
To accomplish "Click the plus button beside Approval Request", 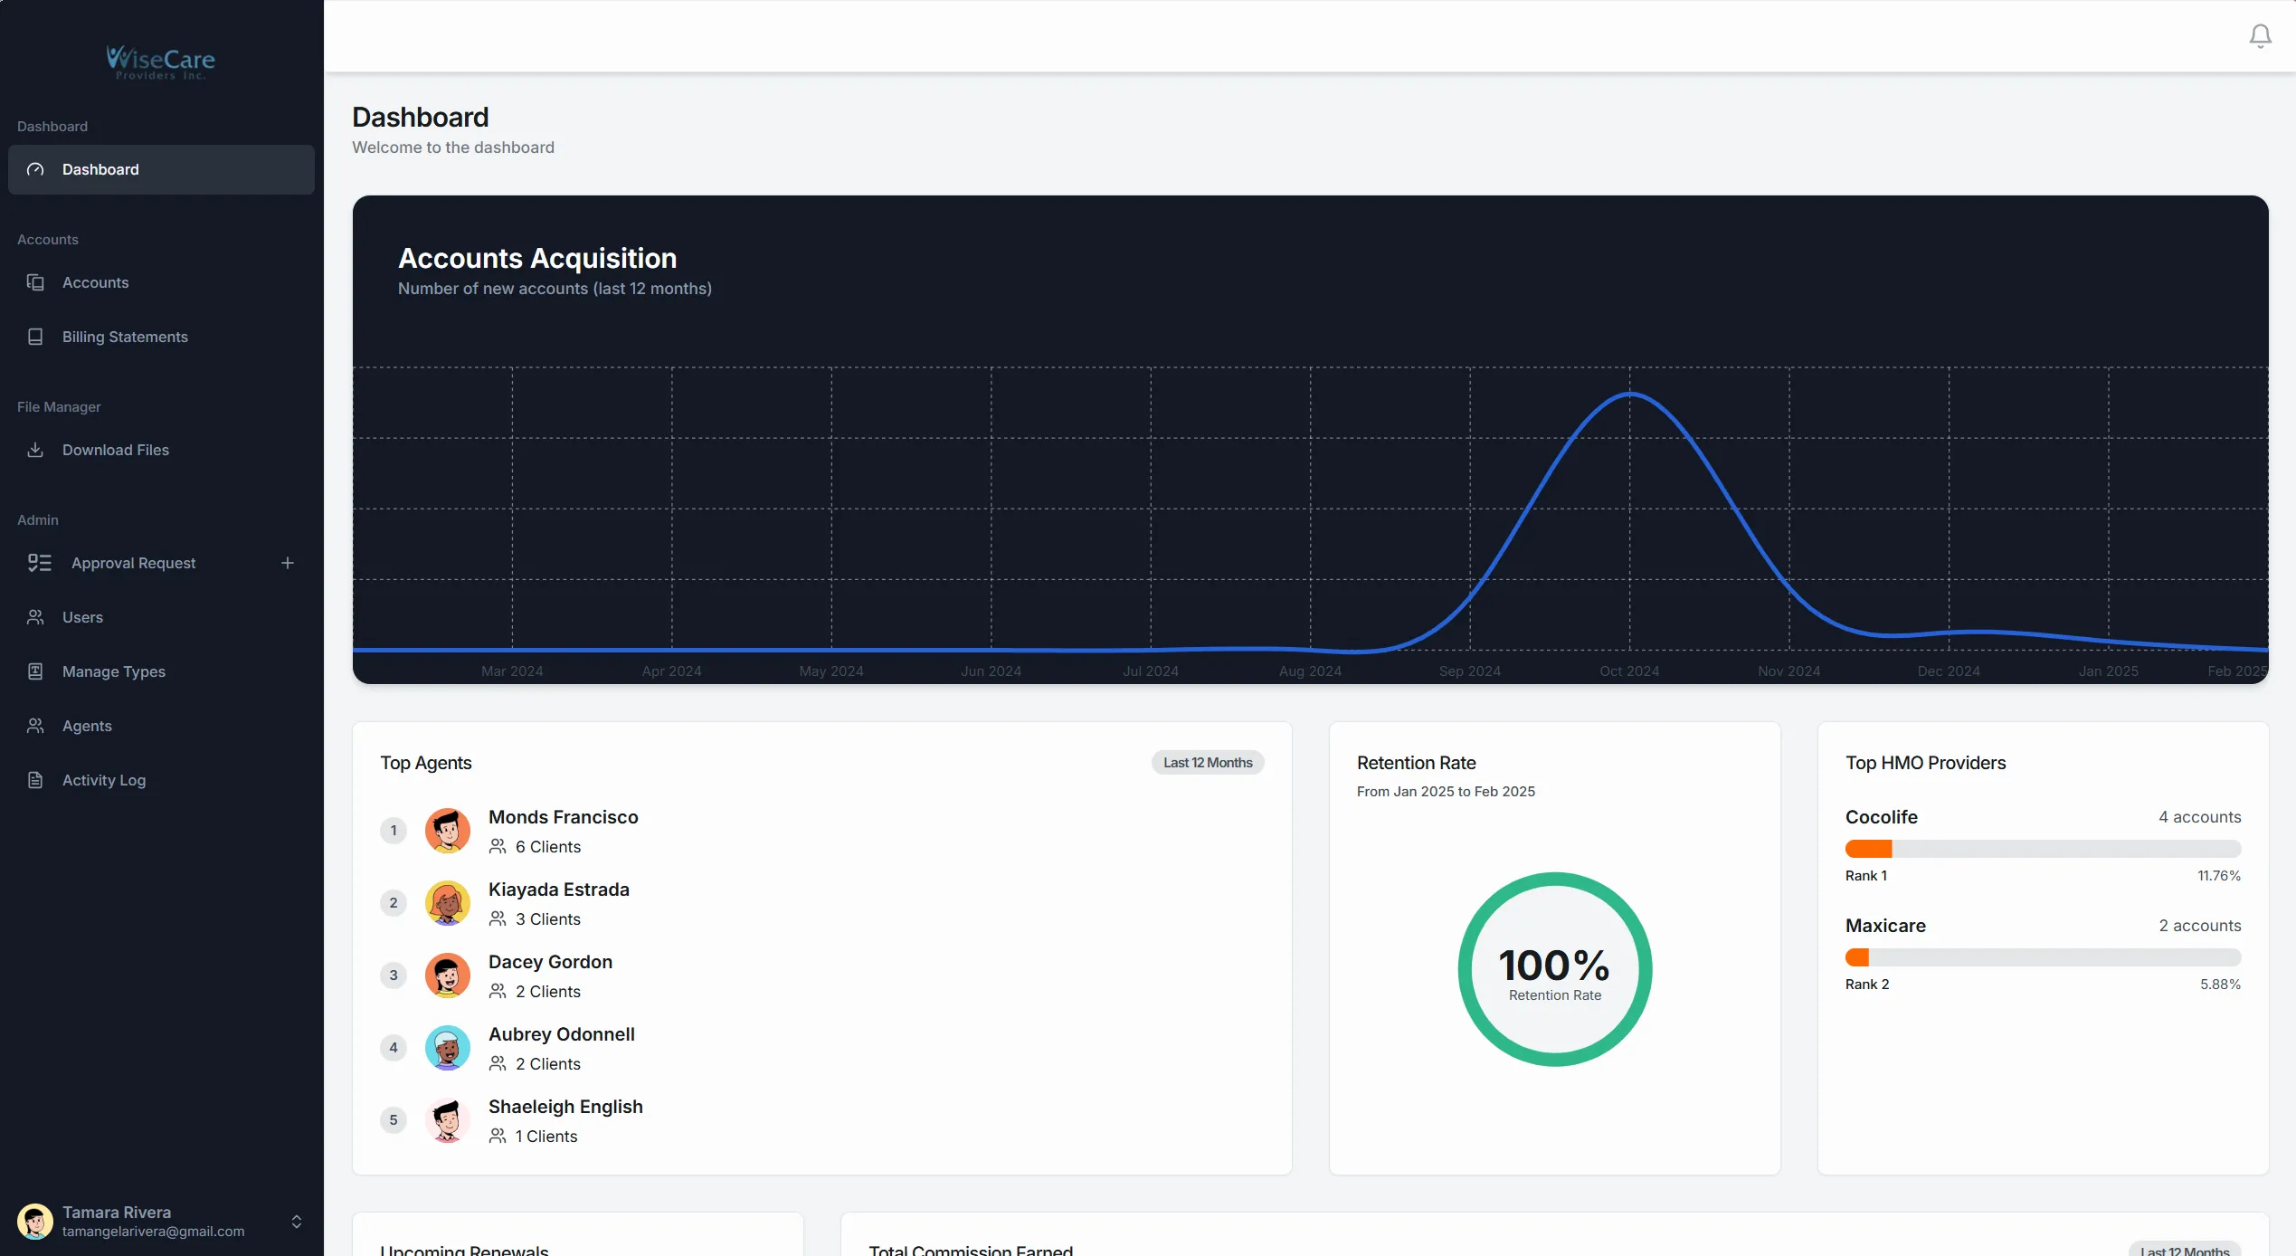I will click(x=288, y=563).
